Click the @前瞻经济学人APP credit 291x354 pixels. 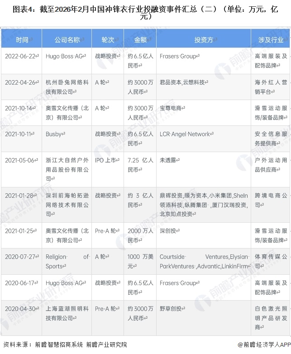264,344
